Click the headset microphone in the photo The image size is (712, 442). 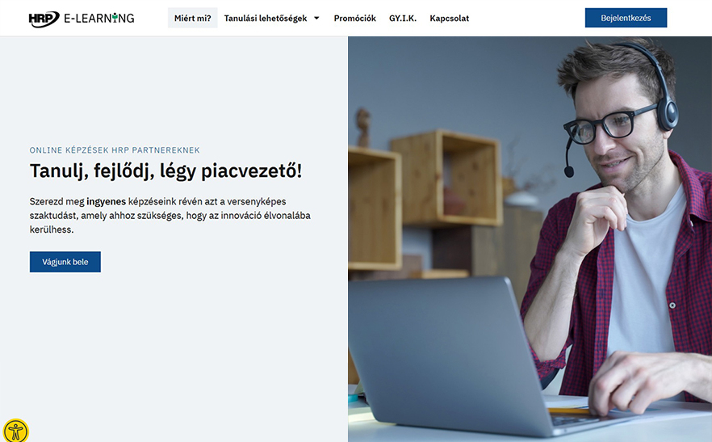tap(568, 160)
